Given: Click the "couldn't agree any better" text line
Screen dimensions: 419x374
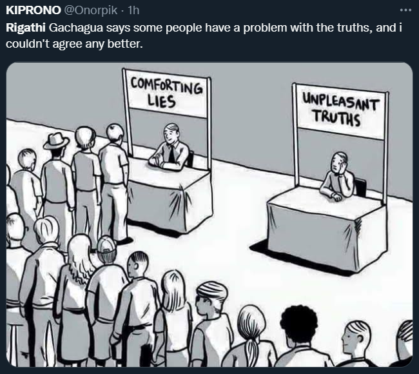Looking at the screenshot, I should (74, 44).
